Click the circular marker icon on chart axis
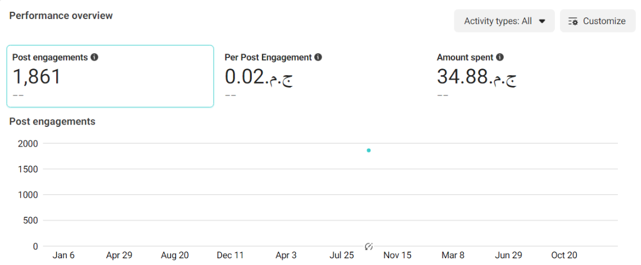This screenshot has height=265, width=641. tap(369, 246)
